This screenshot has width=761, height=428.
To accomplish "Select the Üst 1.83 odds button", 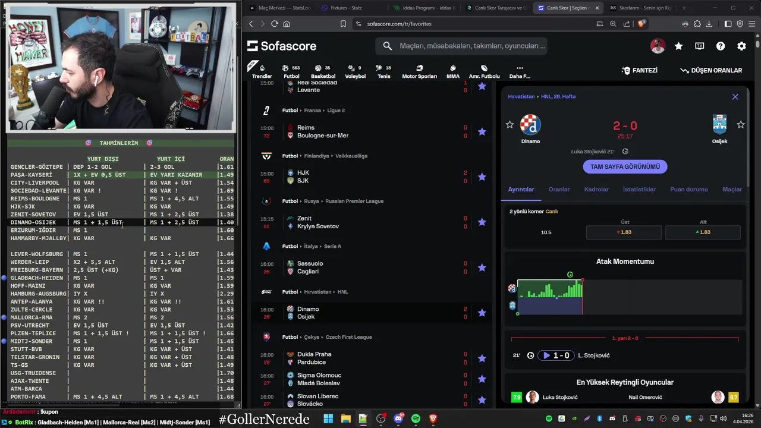I will [624, 232].
